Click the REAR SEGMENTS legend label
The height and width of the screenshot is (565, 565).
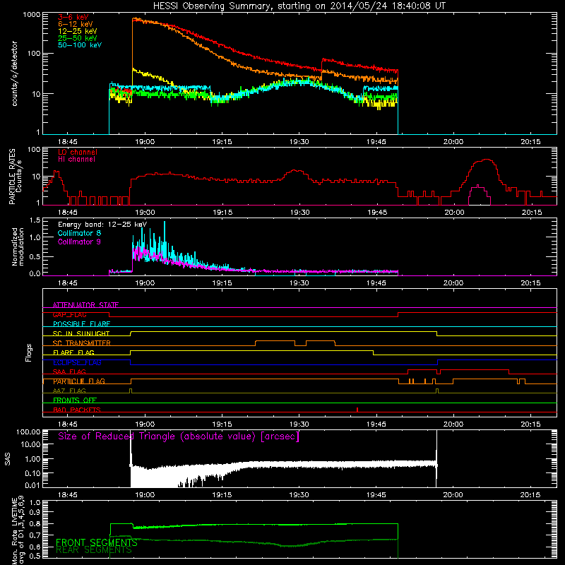(x=94, y=550)
